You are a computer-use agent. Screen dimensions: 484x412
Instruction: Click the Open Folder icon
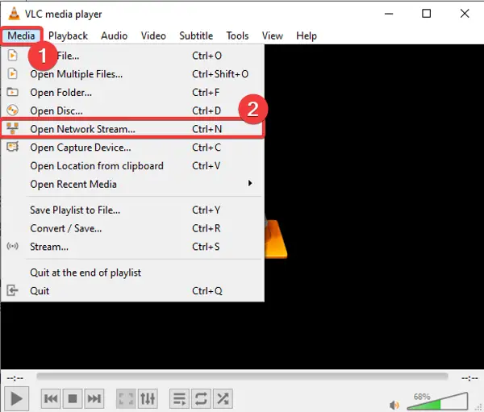point(13,92)
